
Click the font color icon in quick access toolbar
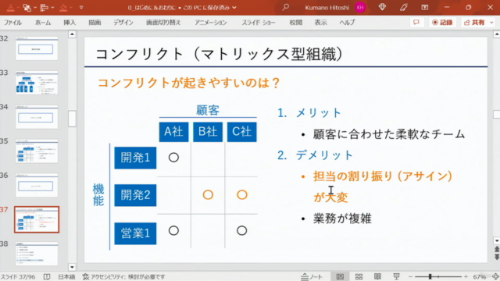[x=10, y=7]
